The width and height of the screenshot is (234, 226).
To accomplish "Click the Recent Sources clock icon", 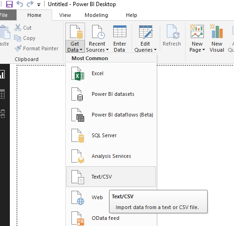I will [98, 32].
